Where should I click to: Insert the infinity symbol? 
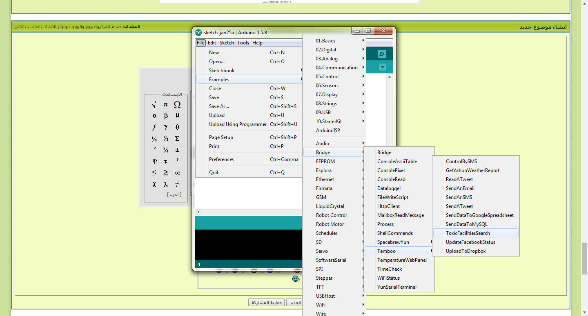177,173
